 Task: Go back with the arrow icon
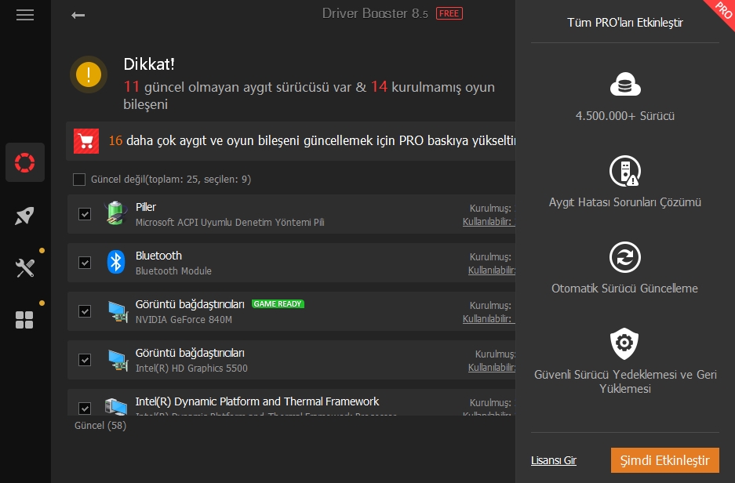78,16
